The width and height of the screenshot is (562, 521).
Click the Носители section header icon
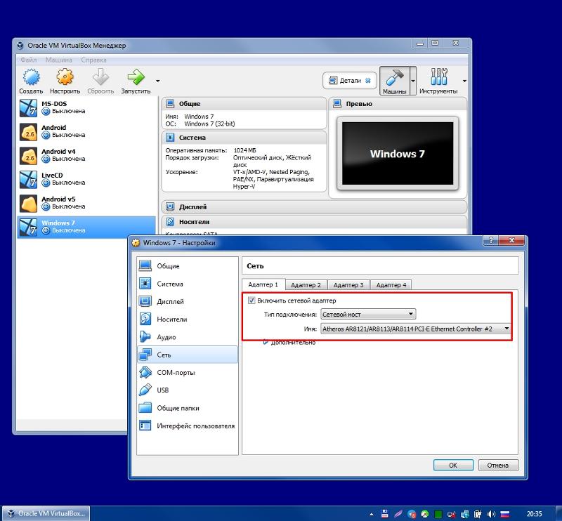tap(170, 222)
